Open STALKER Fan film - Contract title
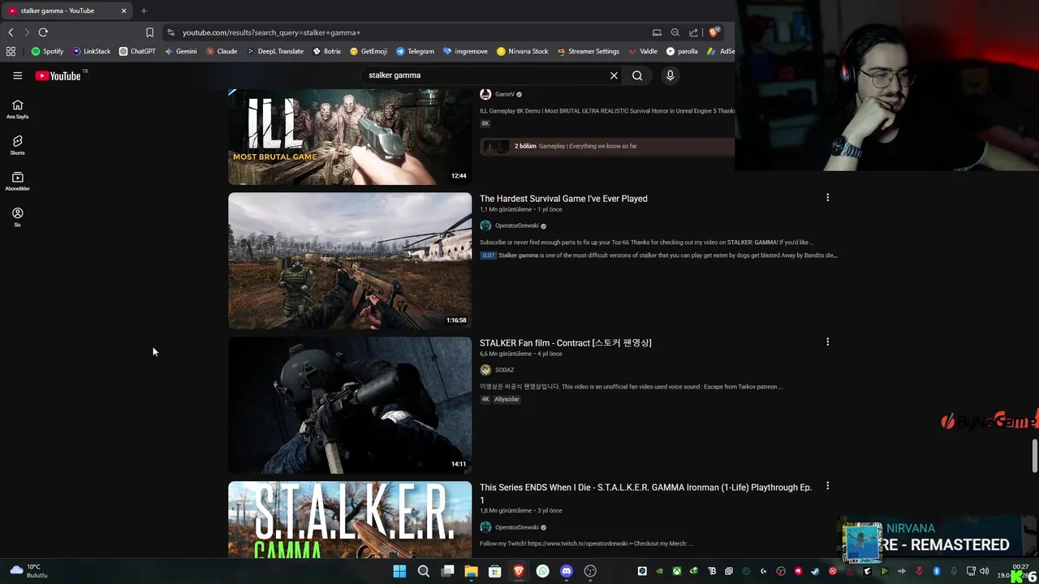Screen dimensions: 1039x584 (566, 343)
